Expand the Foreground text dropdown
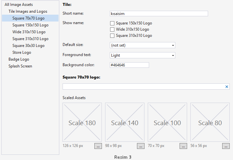 (143, 55)
